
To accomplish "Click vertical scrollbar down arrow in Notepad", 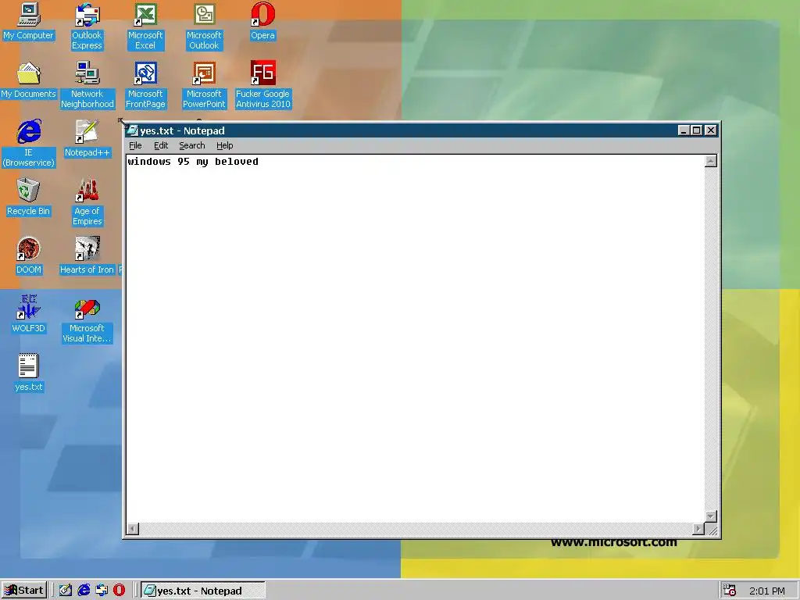I will (711, 516).
